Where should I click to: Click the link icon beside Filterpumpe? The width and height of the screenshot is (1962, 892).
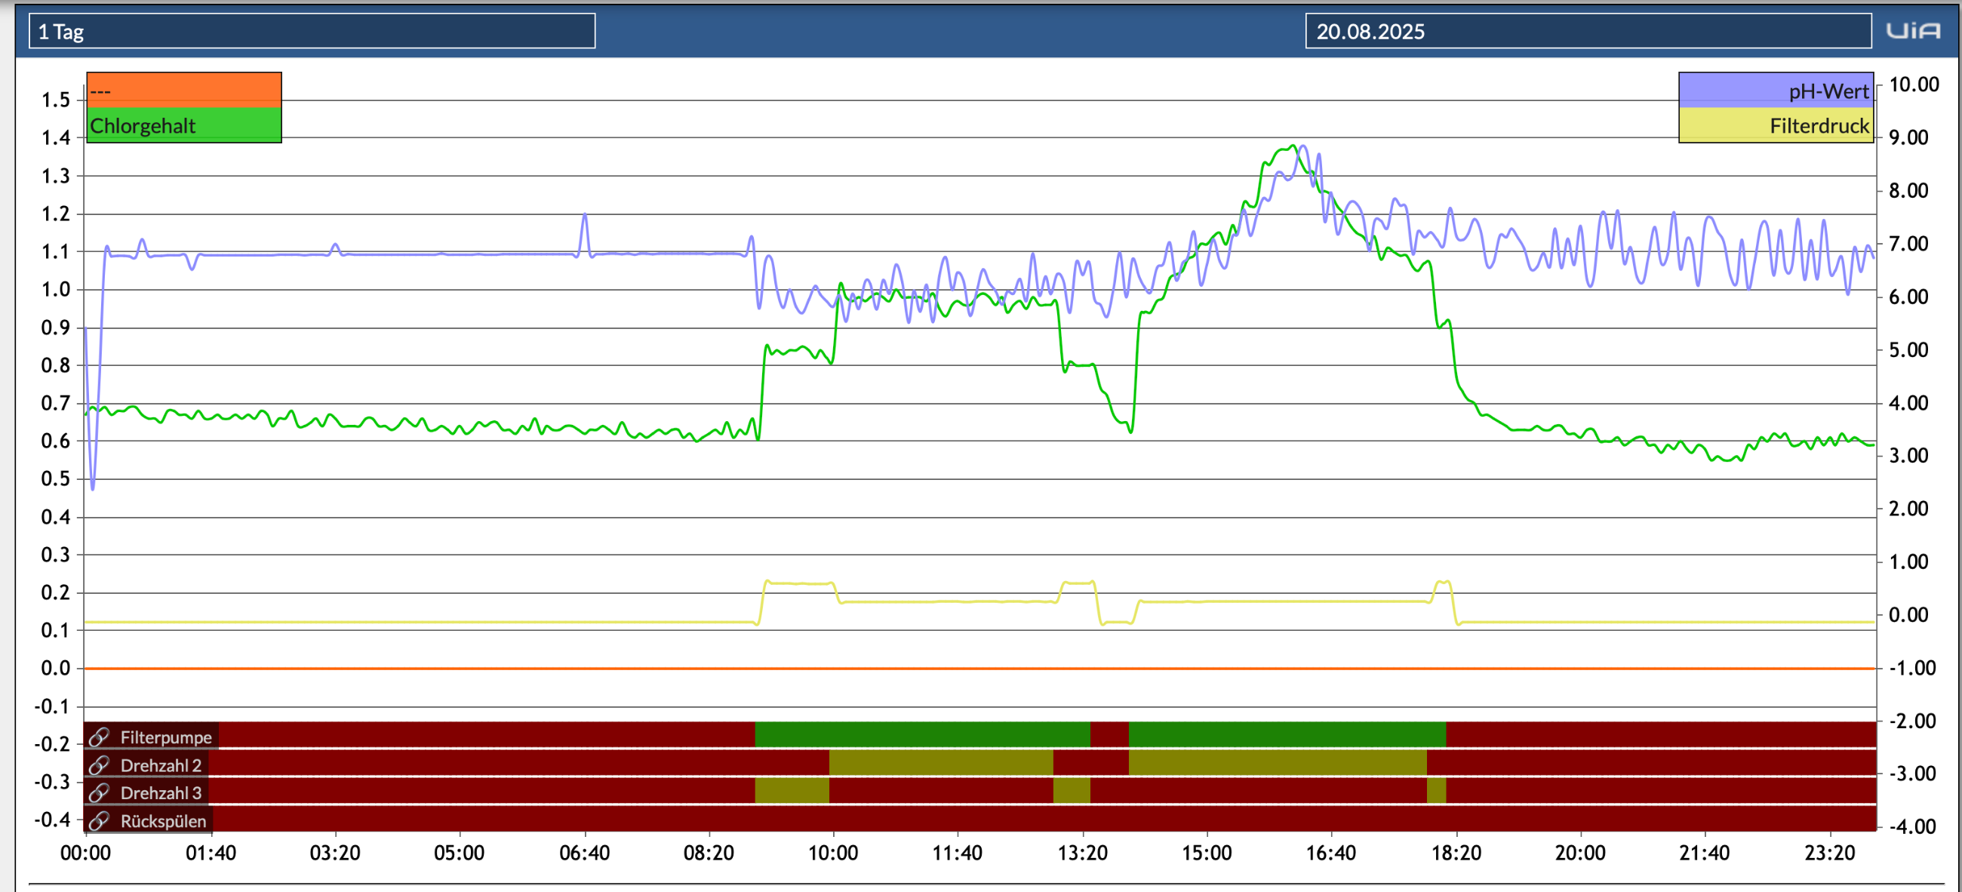98,737
